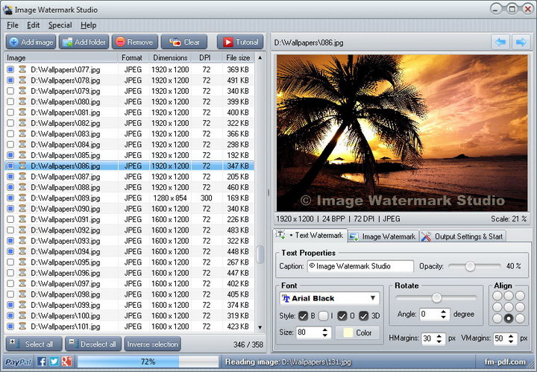Image resolution: width=537 pixels, height=372 pixels.
Task: Open the Special menu
Action: 60,25
